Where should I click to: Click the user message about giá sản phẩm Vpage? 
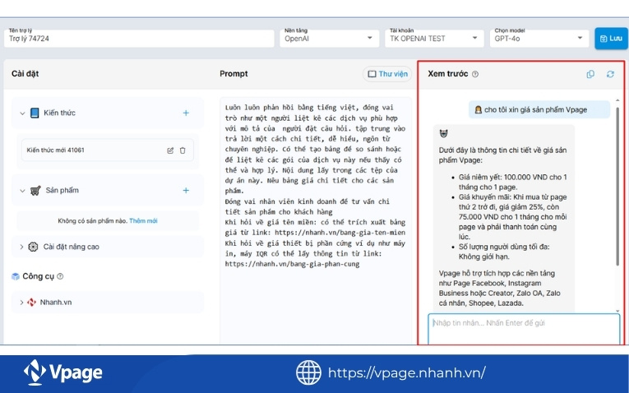tap(539, 109)
